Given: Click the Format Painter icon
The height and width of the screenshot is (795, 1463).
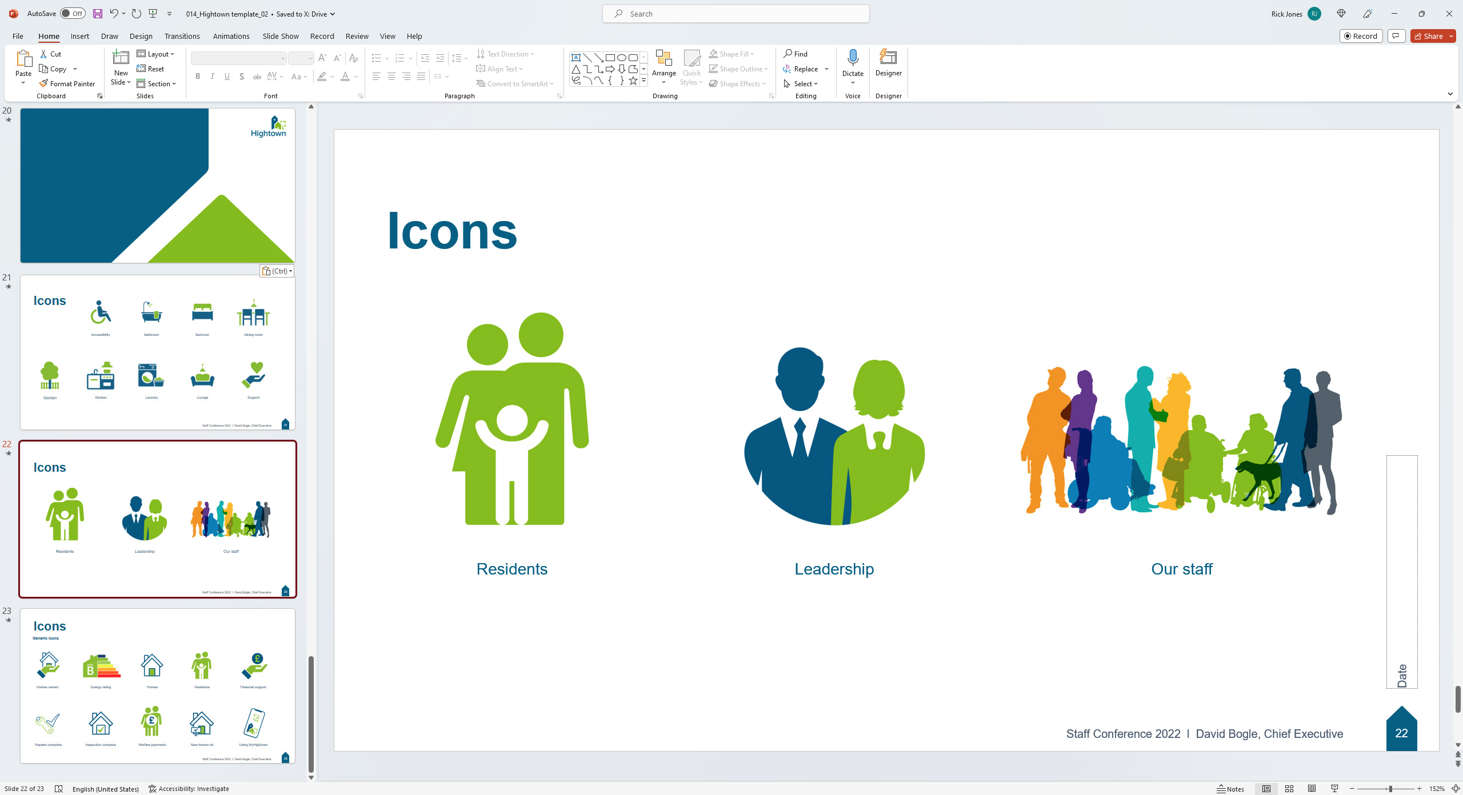Looking at the screenshot, I should pos(43,83).
